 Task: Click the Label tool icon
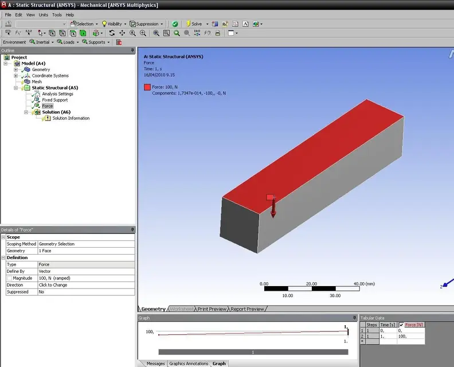point(8,33)
